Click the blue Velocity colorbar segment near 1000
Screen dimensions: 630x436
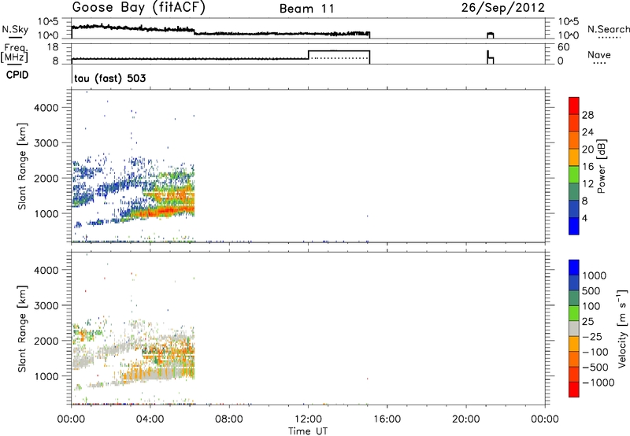click(x=574, y=268)
